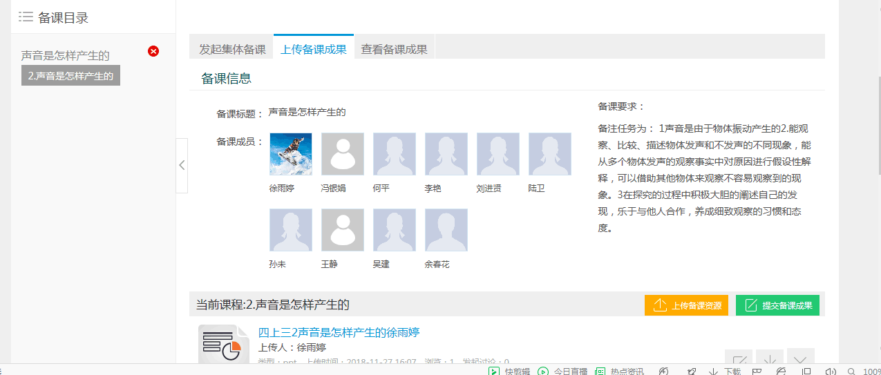Expand the file row with the chevron icon
881x375 pixels.
coord(800,358)
